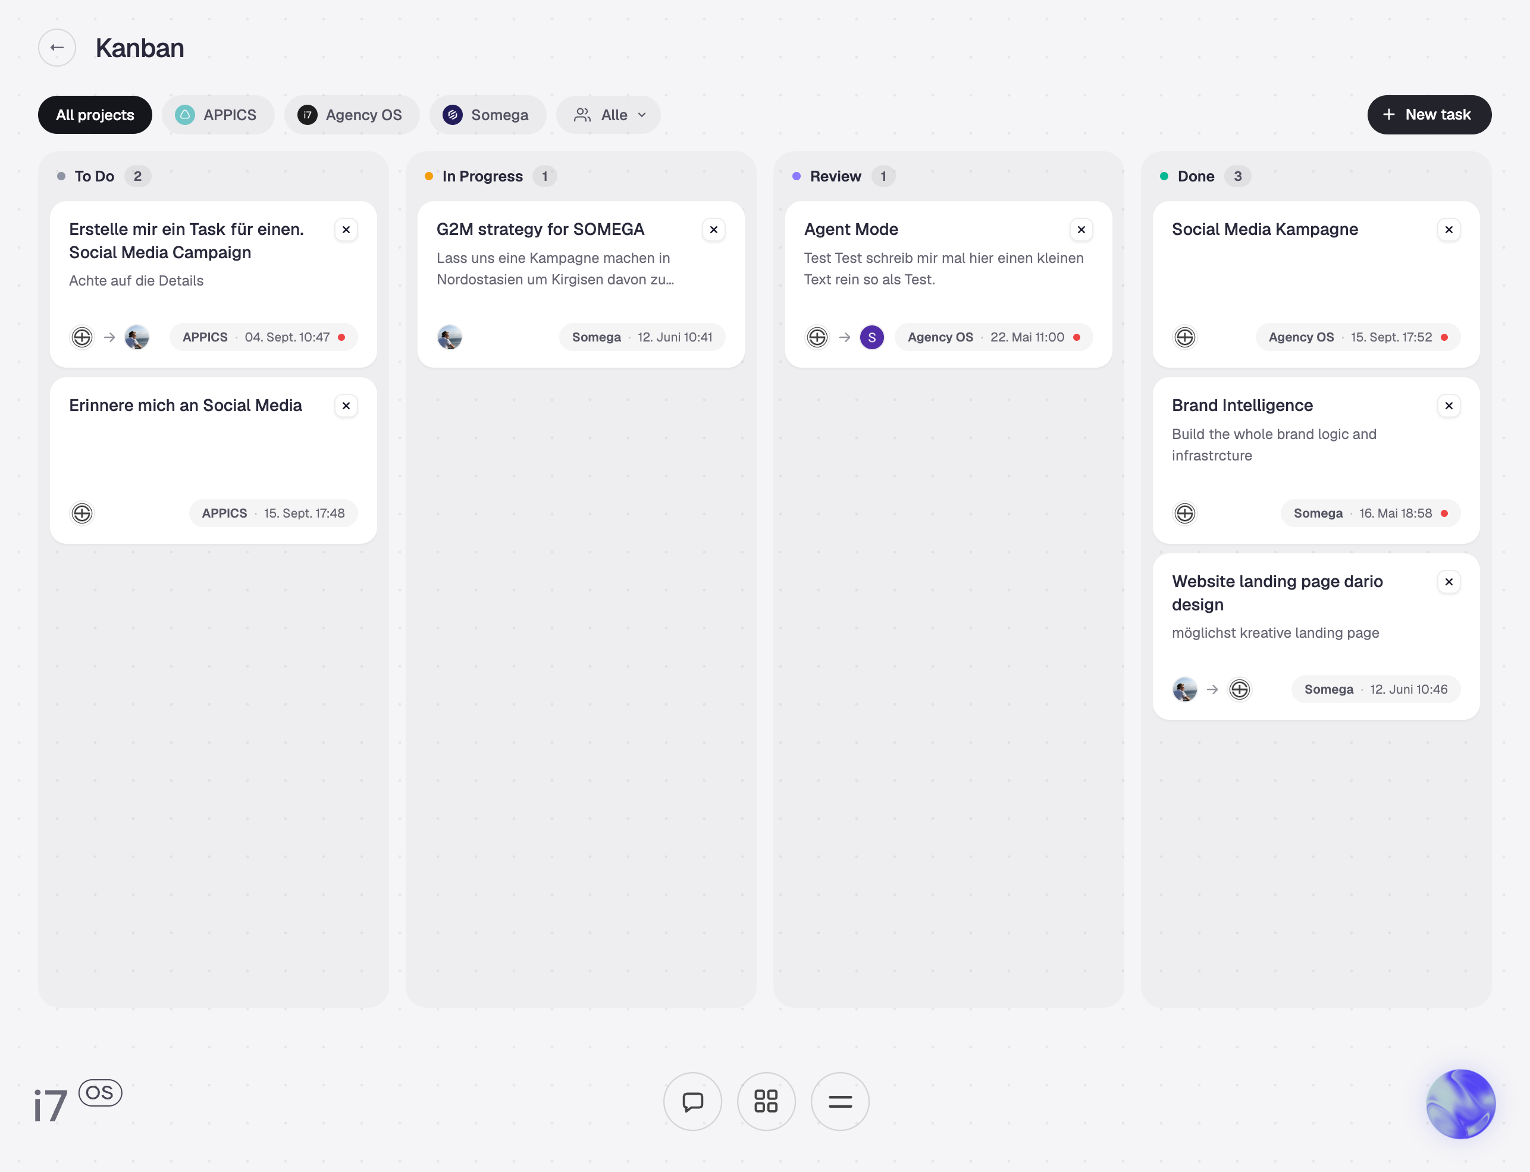
Task: Open the grid apps icon in bottom dock
Action: [766, 1102]
